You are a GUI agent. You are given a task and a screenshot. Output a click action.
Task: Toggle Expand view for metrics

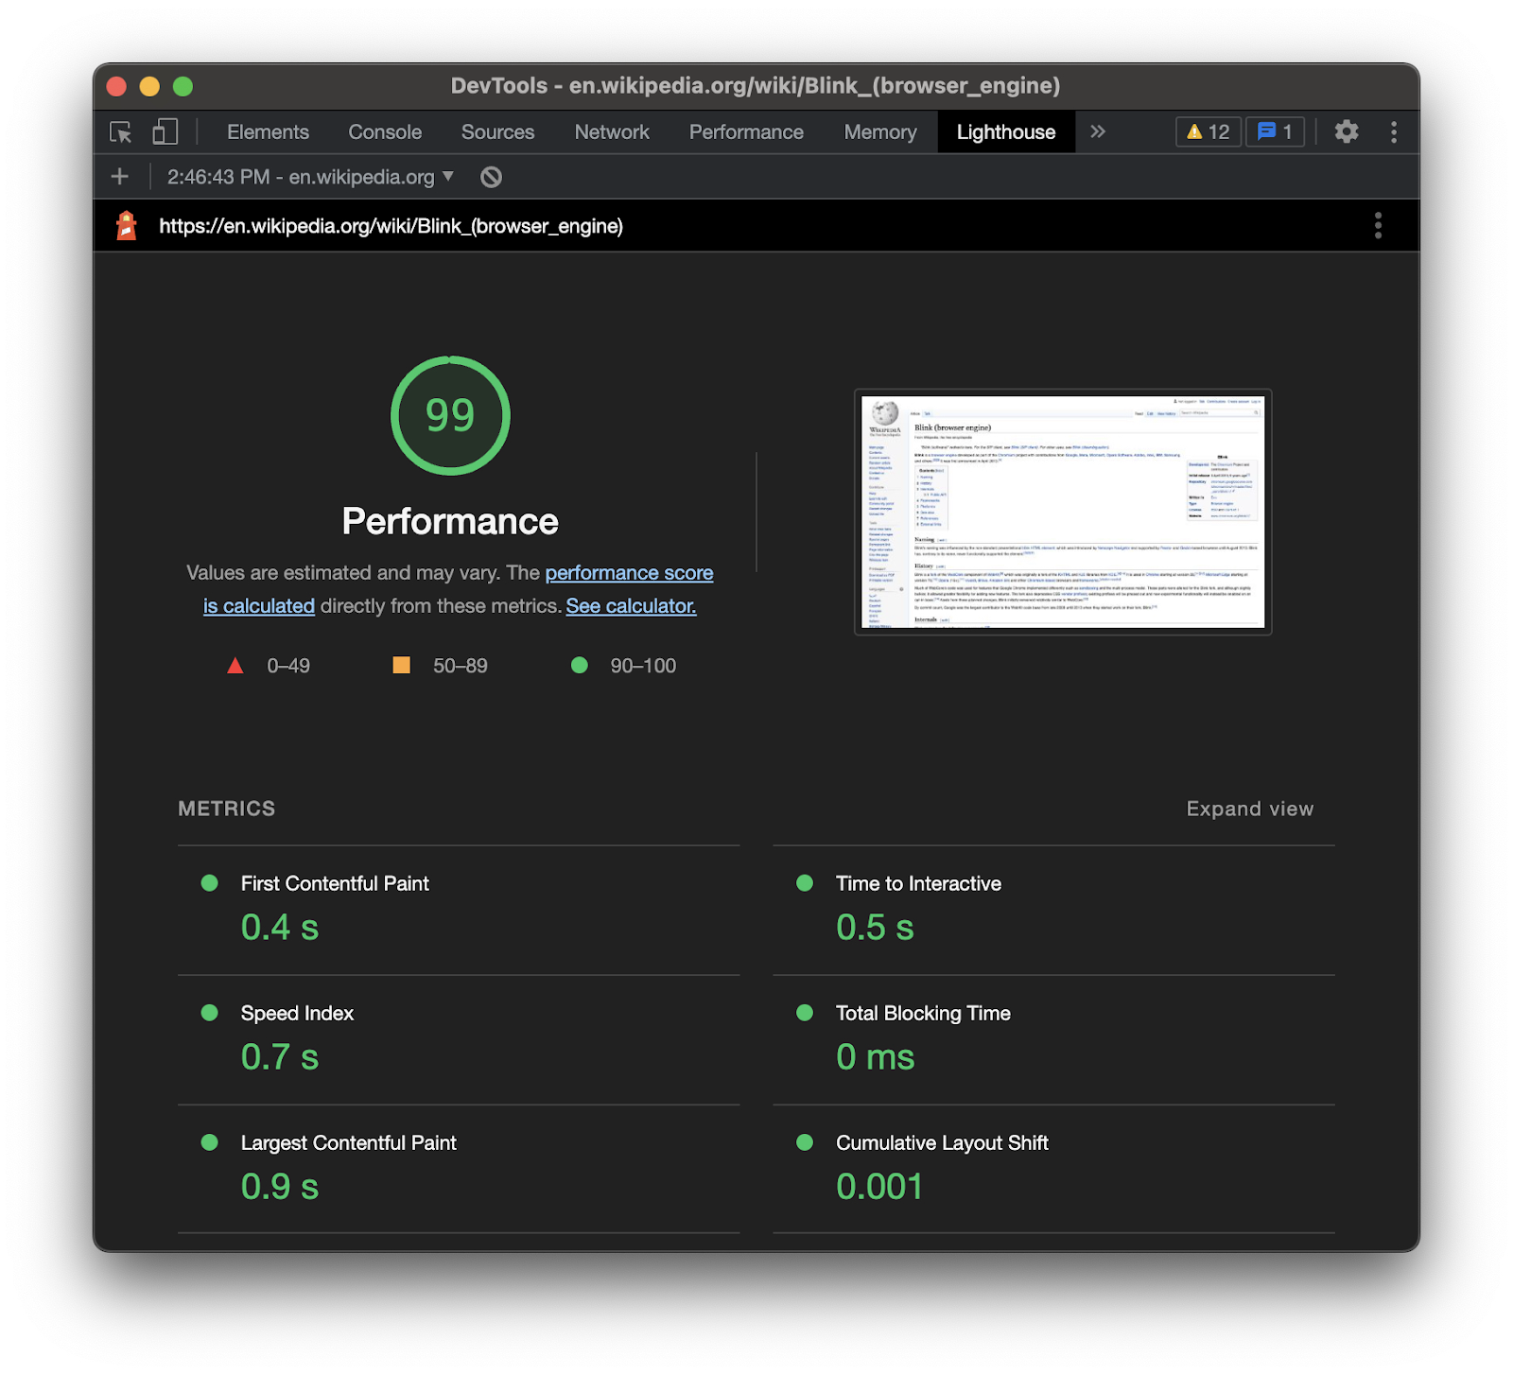(1249, 809)
